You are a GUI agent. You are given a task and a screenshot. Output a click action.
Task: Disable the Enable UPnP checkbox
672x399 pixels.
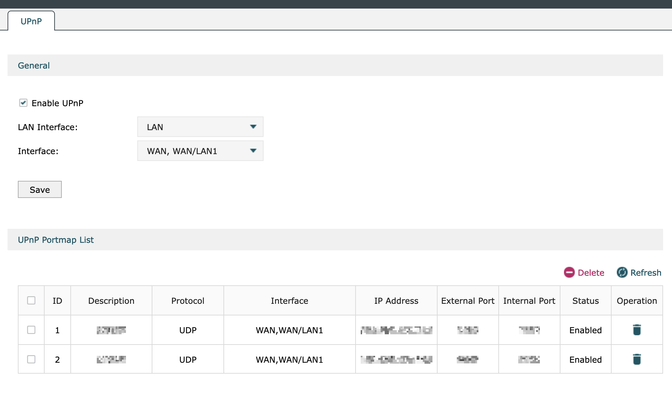click(23, 103)
